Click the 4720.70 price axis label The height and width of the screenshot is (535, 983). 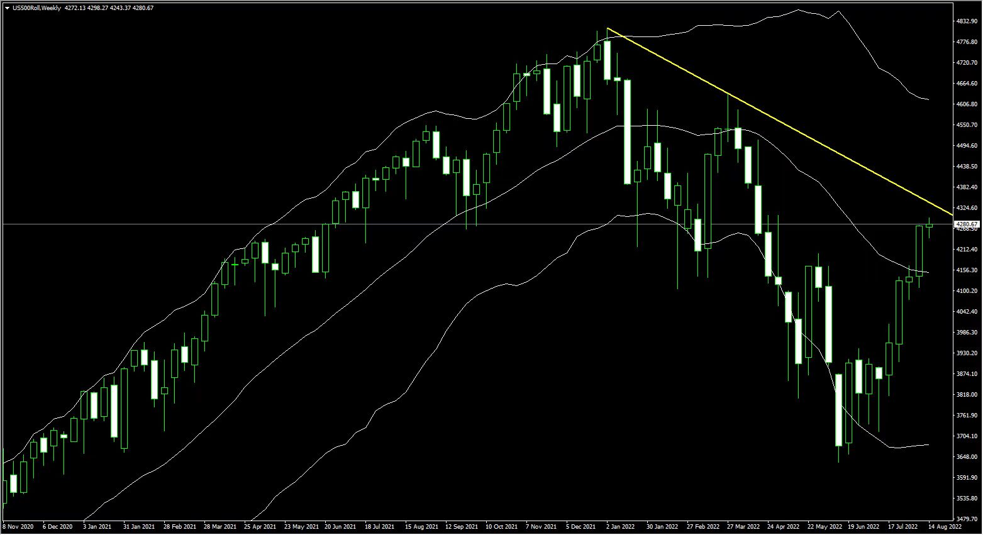[x=965, y=63]
